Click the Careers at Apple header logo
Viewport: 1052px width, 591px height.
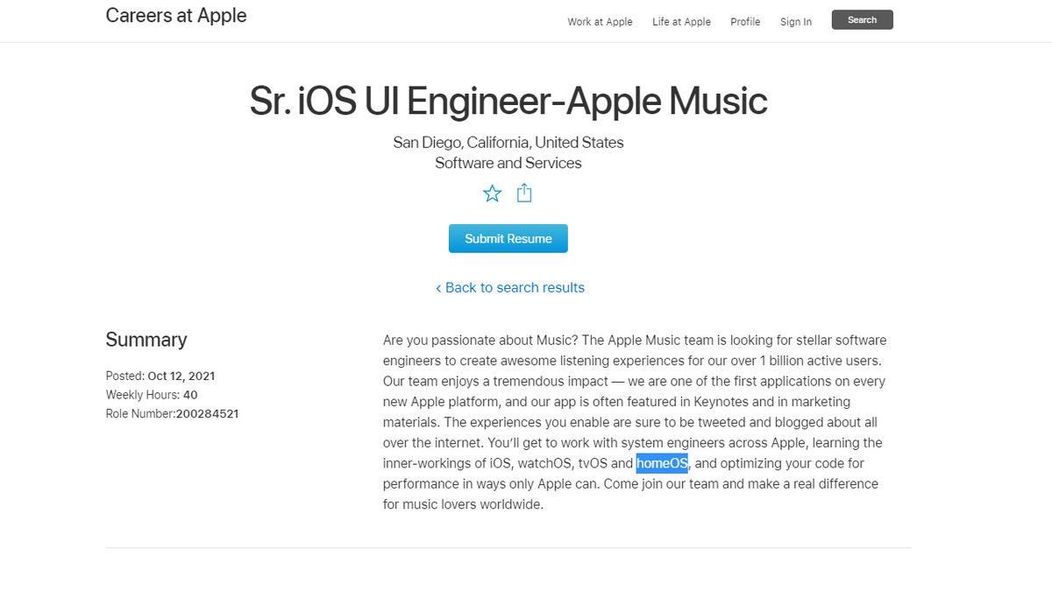tap(175, 15)
